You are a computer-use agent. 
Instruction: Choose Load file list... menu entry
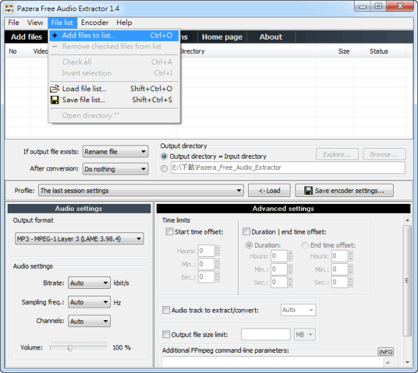point(114,88)
